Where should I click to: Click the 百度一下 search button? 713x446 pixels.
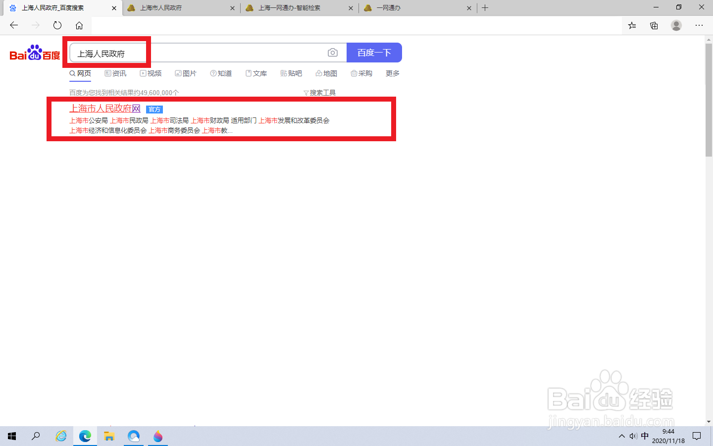click(x=374, y=53)
